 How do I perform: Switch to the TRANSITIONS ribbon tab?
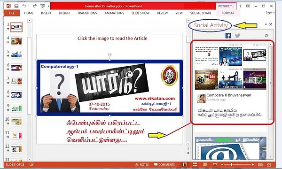(87, 13)
